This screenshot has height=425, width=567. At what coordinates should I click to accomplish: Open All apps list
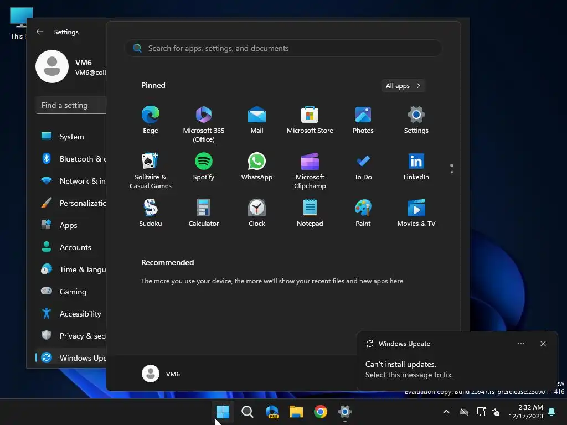click(x=403, y=86)
